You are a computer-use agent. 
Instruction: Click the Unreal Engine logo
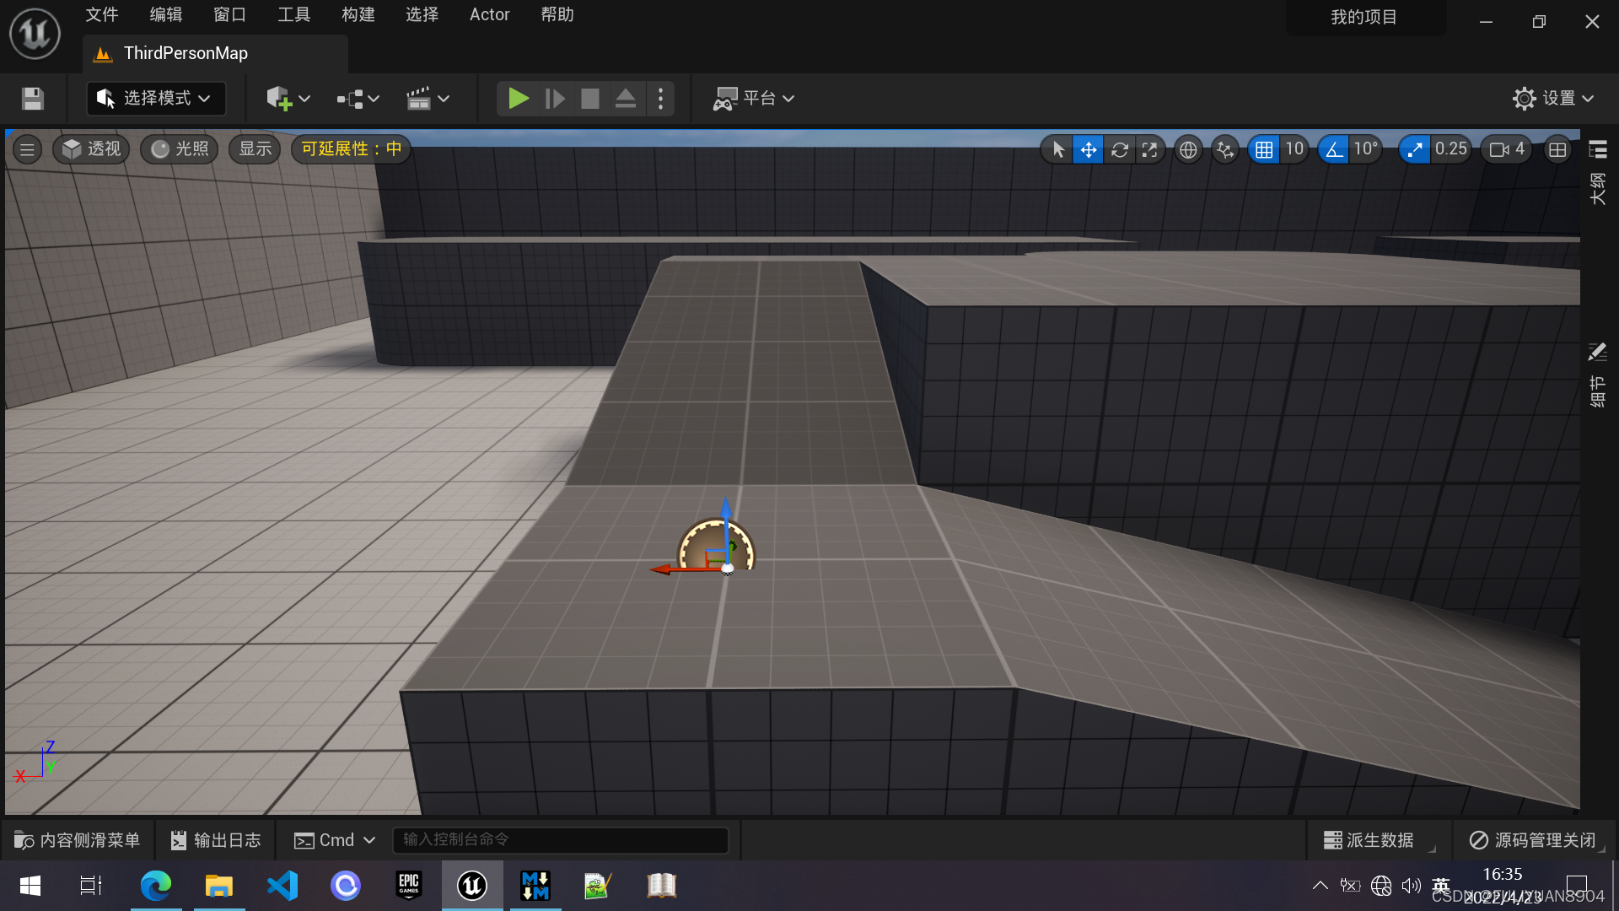click(x=35, y=34)
